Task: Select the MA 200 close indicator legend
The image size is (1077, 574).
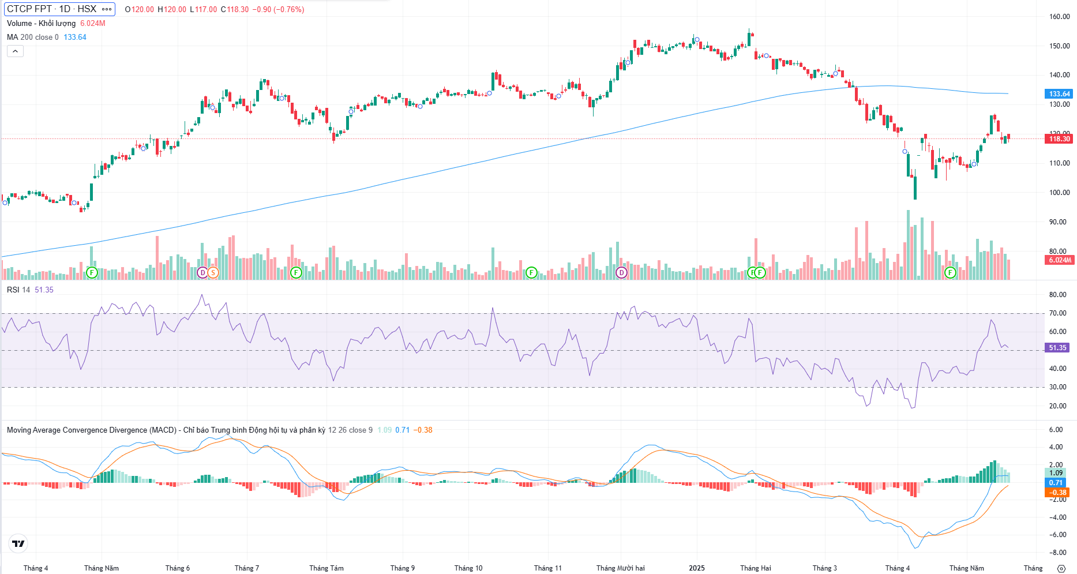Action: point(32,37)
